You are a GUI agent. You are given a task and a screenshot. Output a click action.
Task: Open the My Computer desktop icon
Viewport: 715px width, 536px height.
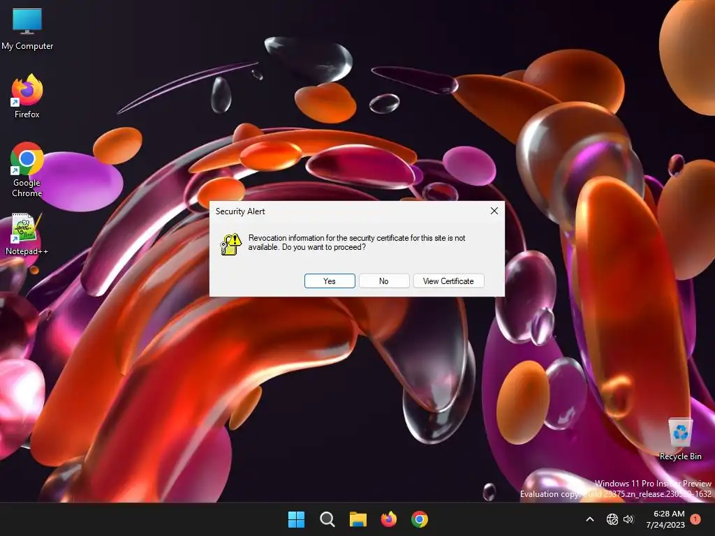(27, 28)
